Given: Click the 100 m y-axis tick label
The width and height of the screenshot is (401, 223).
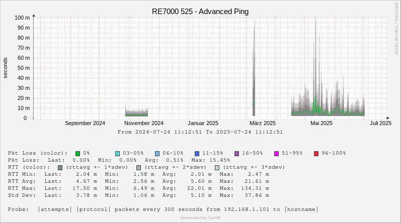Looking at the screenshot, I should [22, 18].
